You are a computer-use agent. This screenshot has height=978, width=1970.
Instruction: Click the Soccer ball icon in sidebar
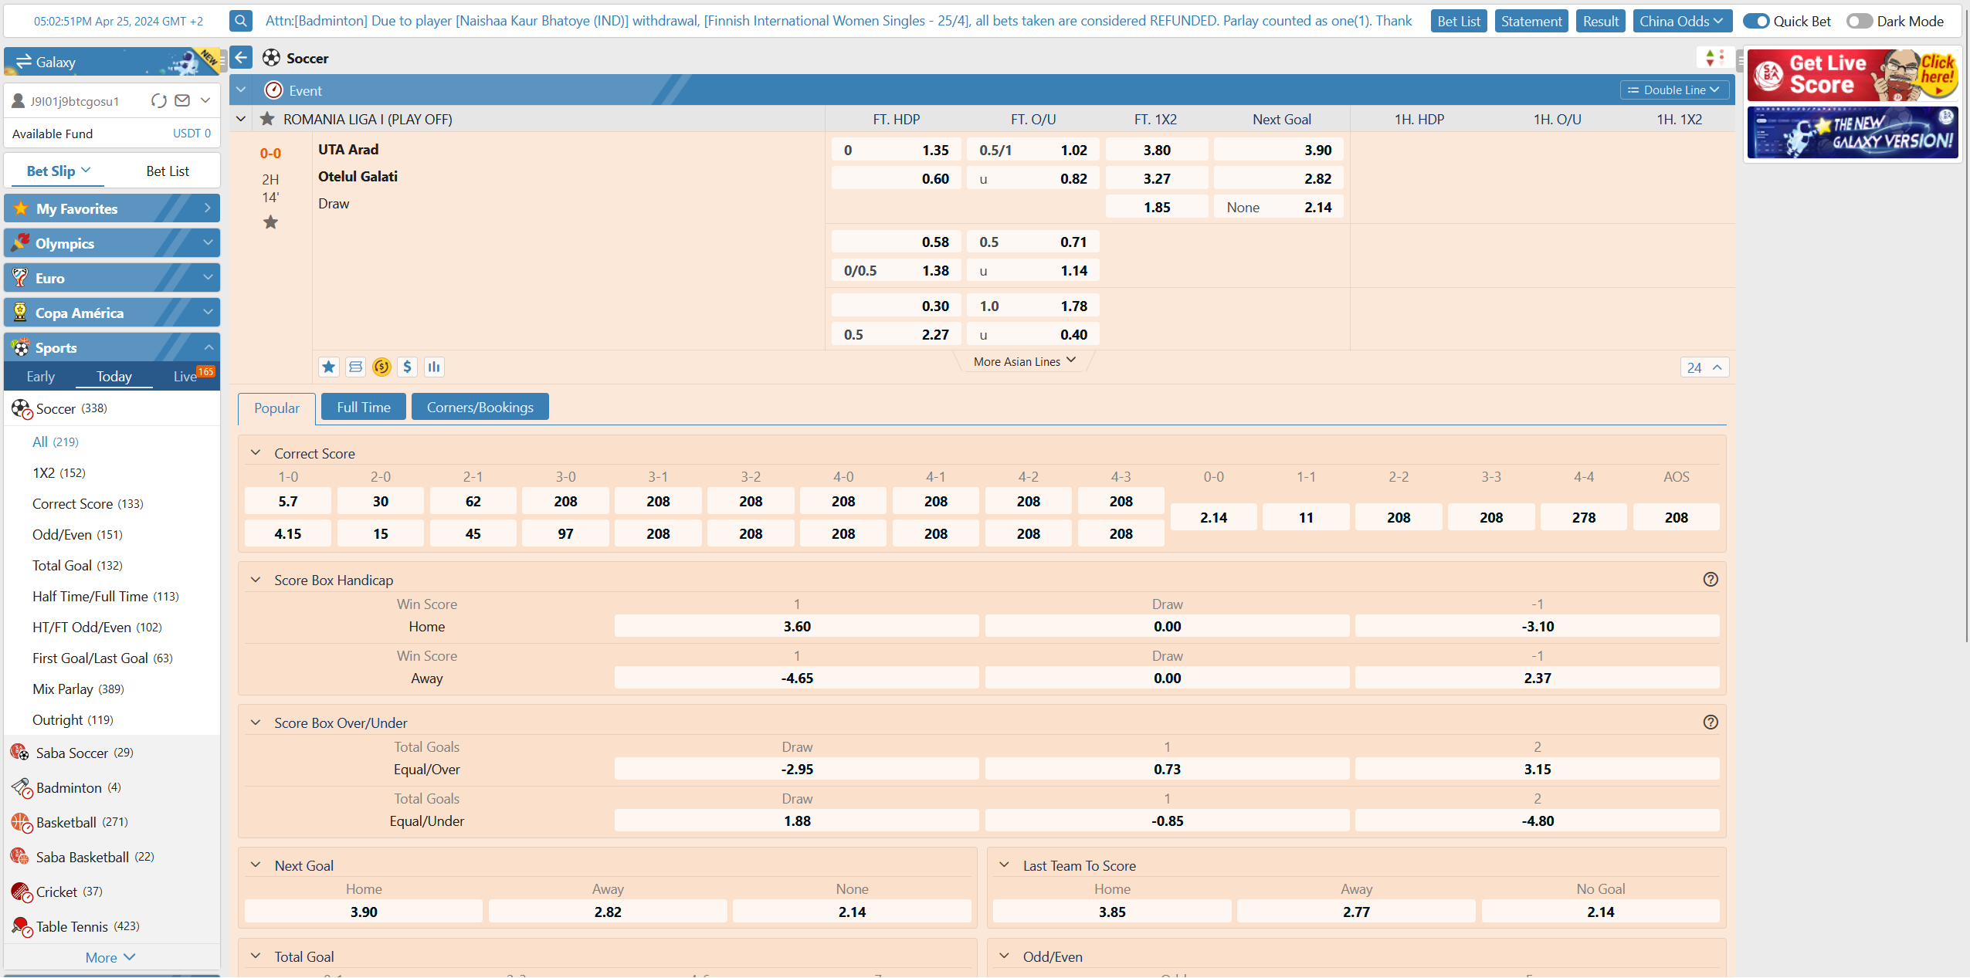coord(21,408)
